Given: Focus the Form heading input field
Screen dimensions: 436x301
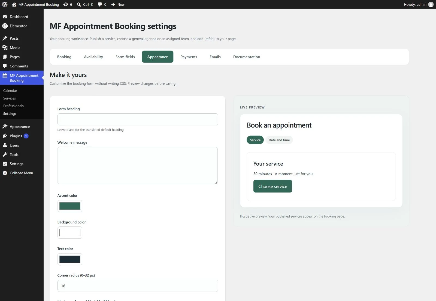Looking at the screenshot, I should 138,119.
